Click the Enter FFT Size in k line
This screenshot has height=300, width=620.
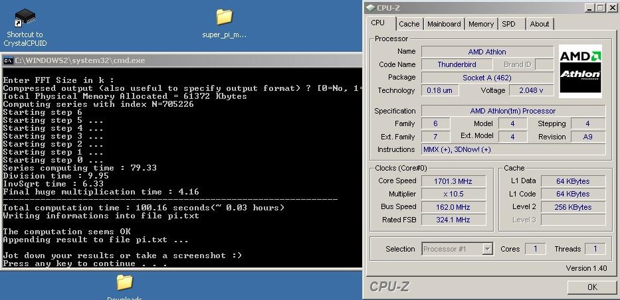pos(58,80)
